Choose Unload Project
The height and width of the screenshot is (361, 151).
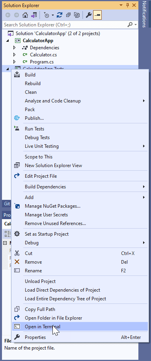(x=80, y=281)
